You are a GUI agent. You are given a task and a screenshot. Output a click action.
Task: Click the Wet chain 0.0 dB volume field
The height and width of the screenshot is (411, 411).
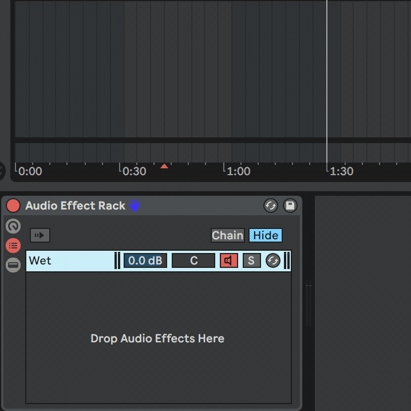pyautogui.click(x=145, y=260)
